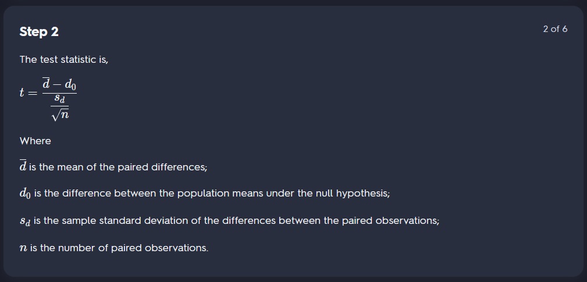Click the "t" variable left of equals sign
Image resolution: width=587 pixels, height=282 pixels.
(22, 92)
